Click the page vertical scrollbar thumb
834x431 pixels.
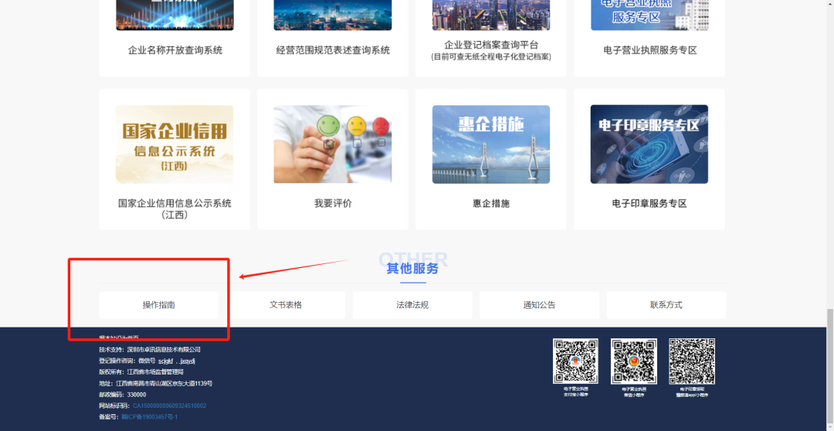point(829,368)
